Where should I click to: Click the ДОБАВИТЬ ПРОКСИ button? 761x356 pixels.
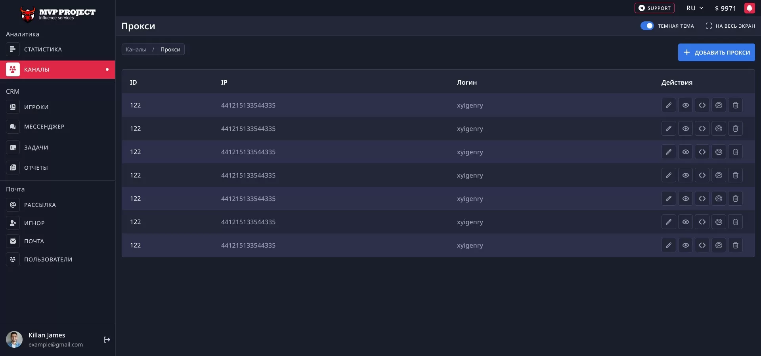[x=716, y=52]
